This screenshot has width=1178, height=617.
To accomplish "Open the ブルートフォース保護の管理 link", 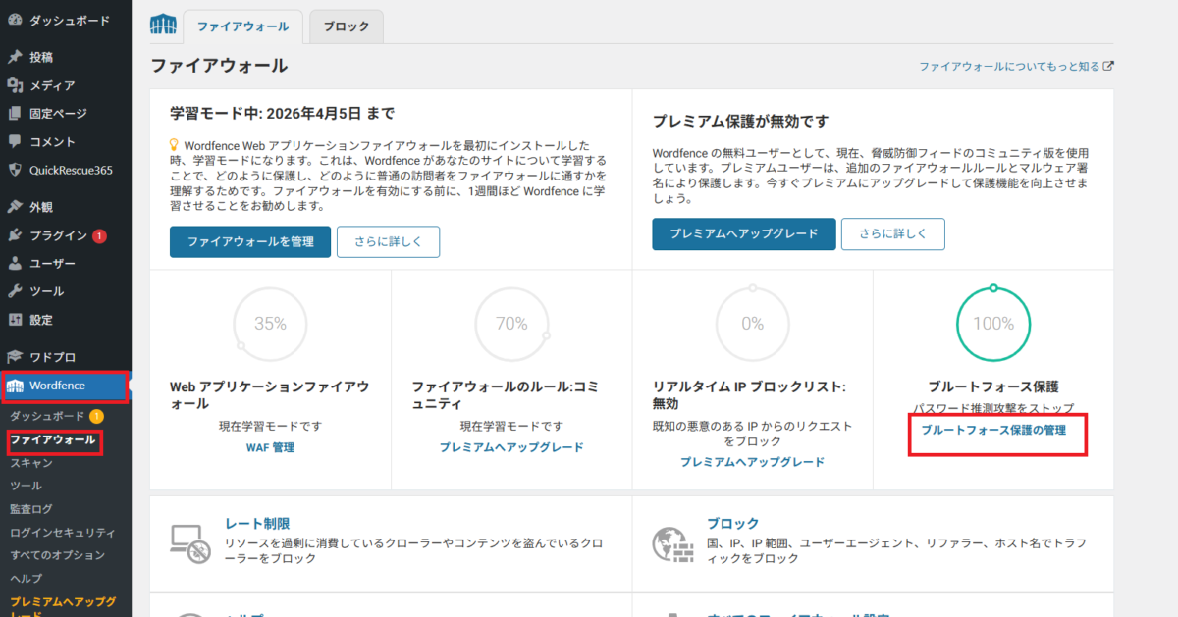I will coord(993,430).
